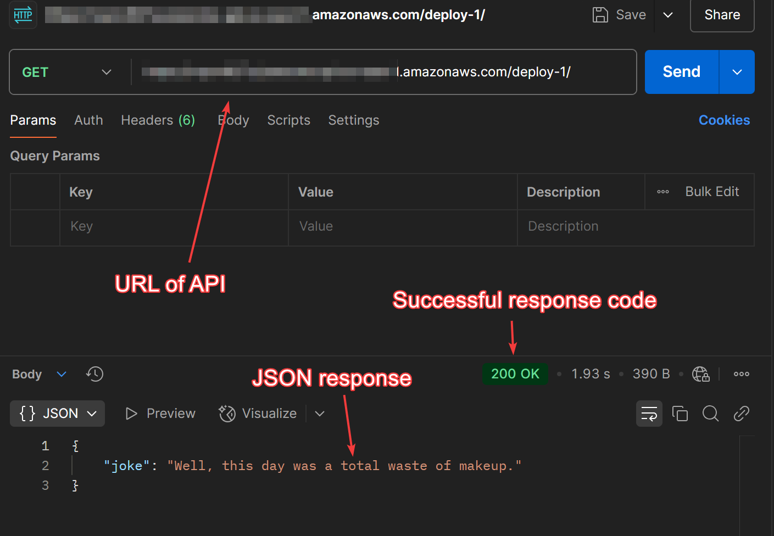The image size is (774, 536).
Task: Expand the Send button arrow options
Action: point(737,72)
